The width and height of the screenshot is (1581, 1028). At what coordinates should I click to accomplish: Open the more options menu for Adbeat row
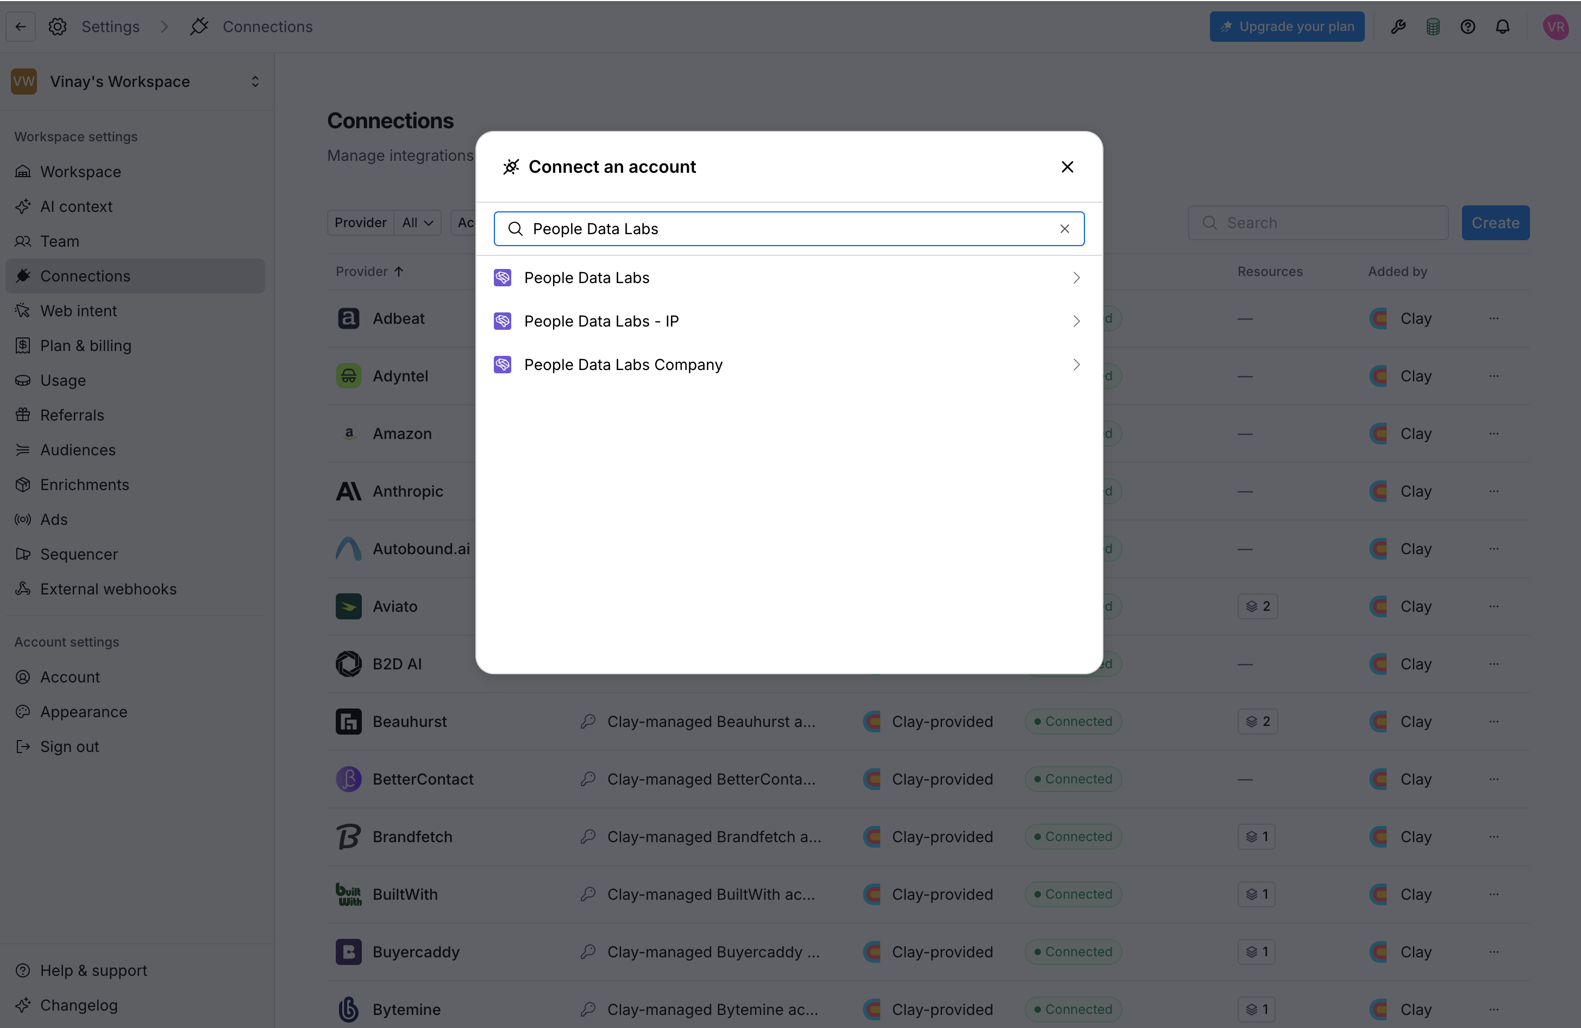pos(1494,318)
